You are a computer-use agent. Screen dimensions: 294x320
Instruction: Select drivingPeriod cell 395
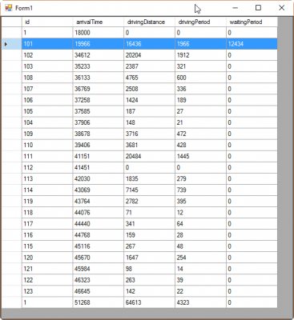tap(201, 202)
